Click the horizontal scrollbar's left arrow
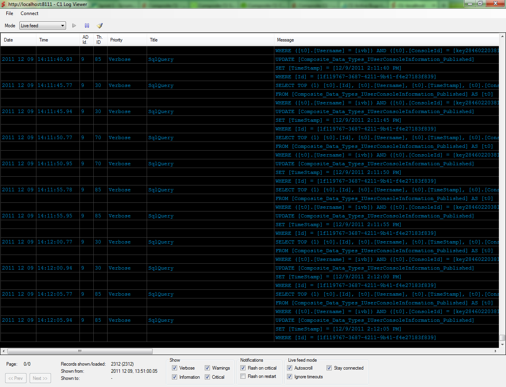Image resolution: width=506 pixels, height=387 pixels. pos(4,351)
